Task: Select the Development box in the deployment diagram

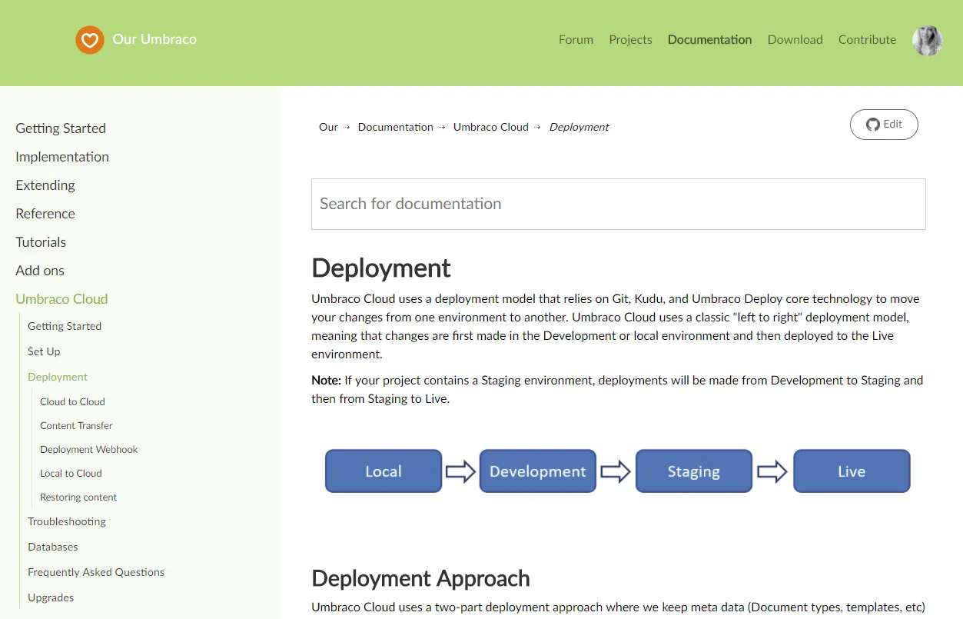Action: [x=537, y=470]
